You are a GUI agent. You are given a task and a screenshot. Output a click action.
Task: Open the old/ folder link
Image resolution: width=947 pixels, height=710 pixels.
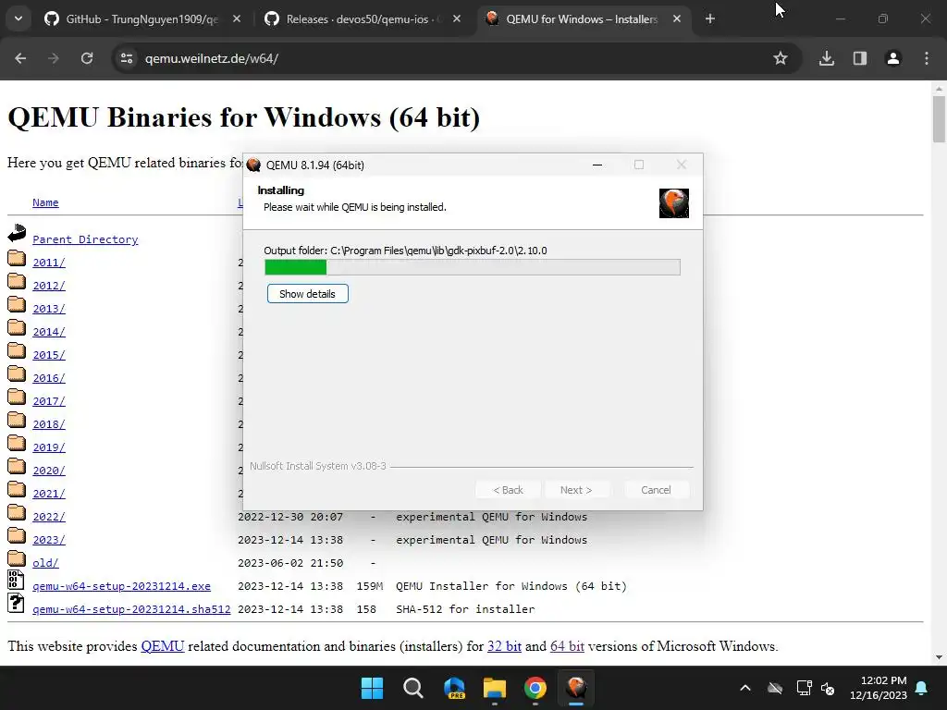pos(45,563)
